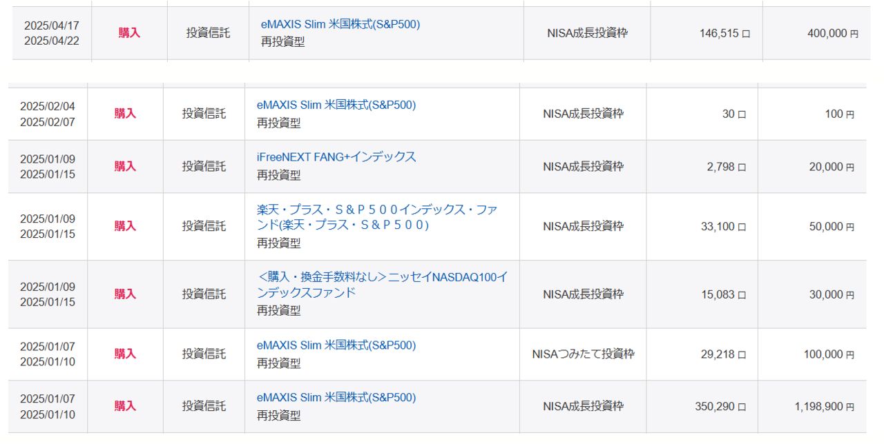The width and height of the screenshot is (884, 444).
Task: Open eMAXIS Slim link in the 1,198,900円 row
Action: tap(336, 398)
